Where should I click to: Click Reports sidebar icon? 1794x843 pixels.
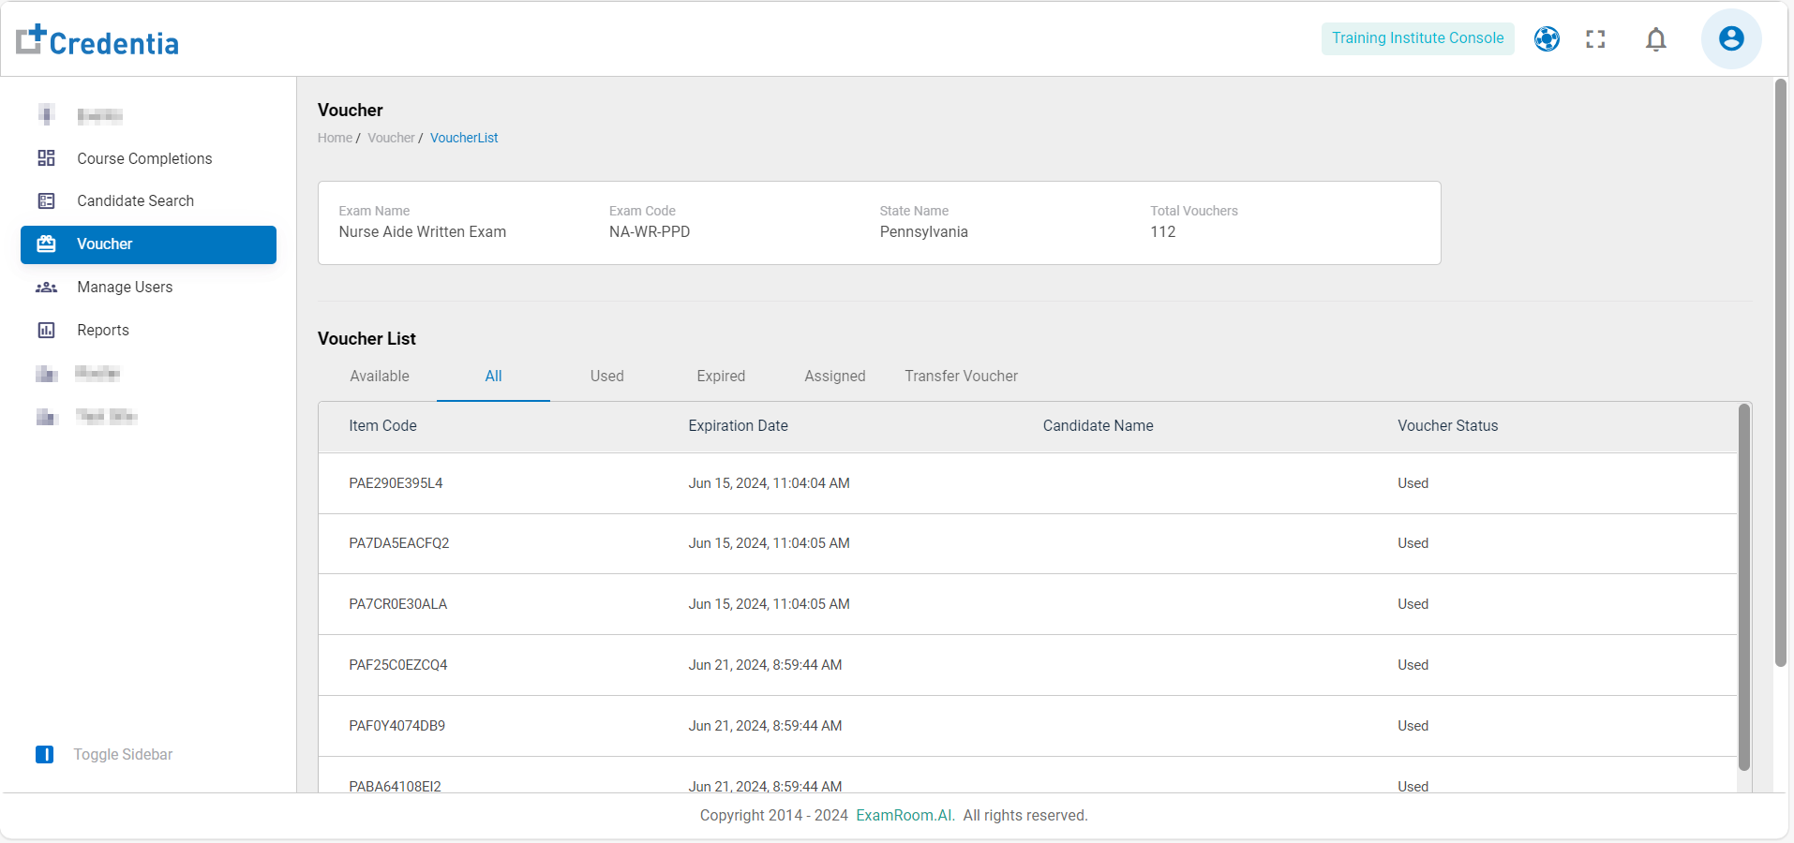tap(46, 330)
